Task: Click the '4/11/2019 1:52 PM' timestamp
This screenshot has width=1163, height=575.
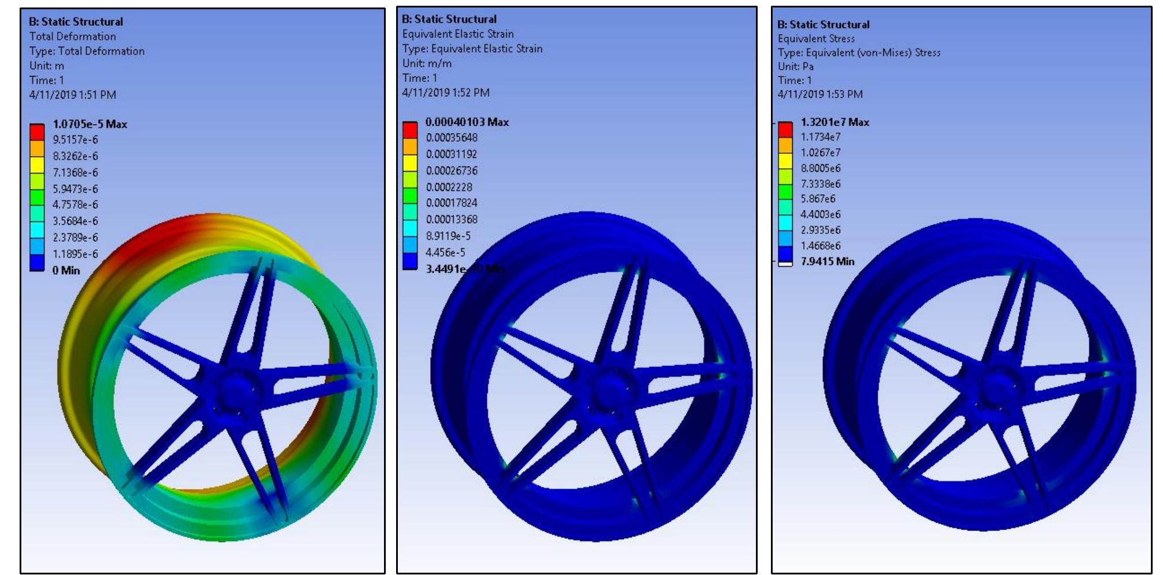Action: coord(446,92)
